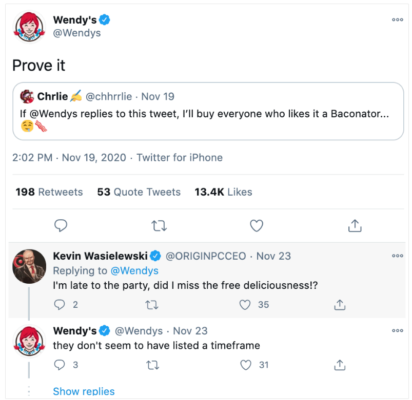Open more options on Kevin's reply
This screenshot has height=400, width=412.
(x=397, y=256)
